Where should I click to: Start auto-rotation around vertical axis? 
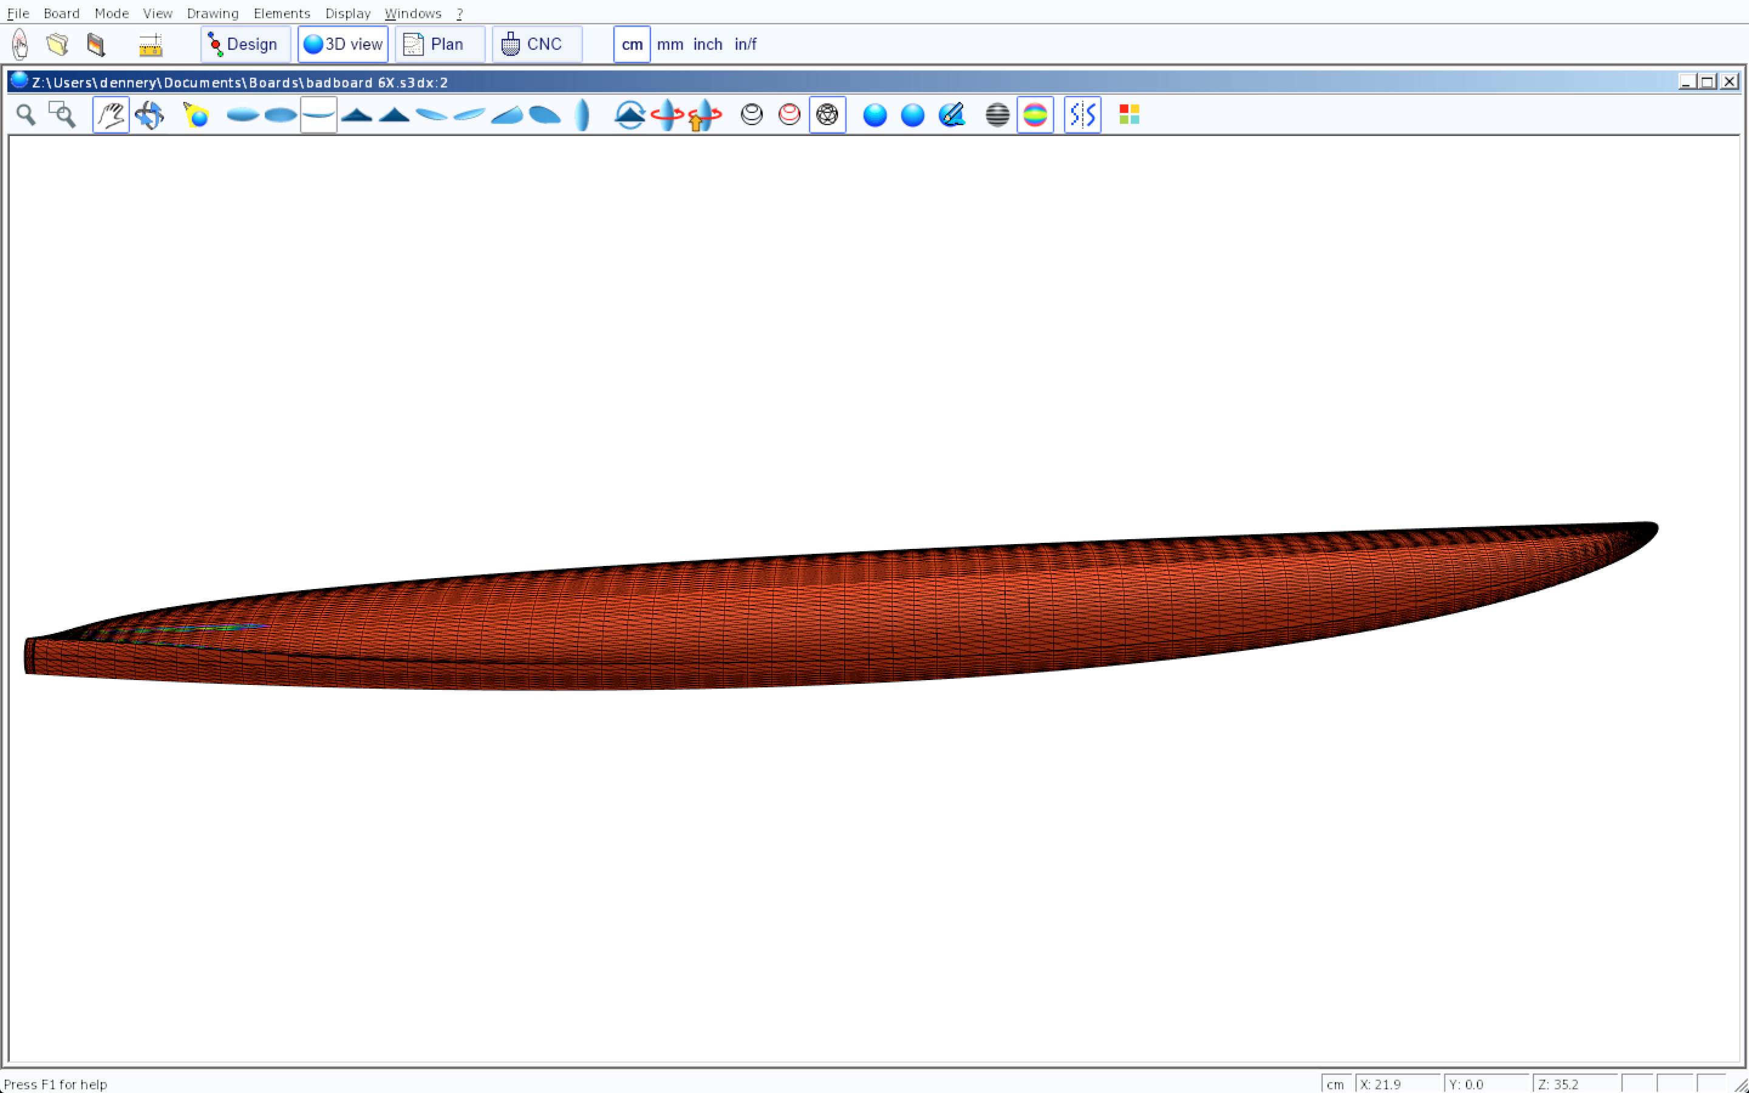[667, 115]
